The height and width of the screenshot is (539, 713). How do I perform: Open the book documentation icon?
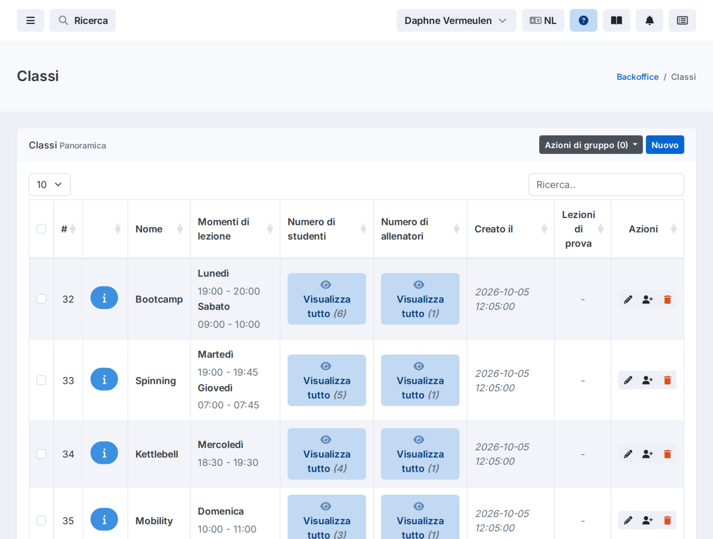(616, 20)
